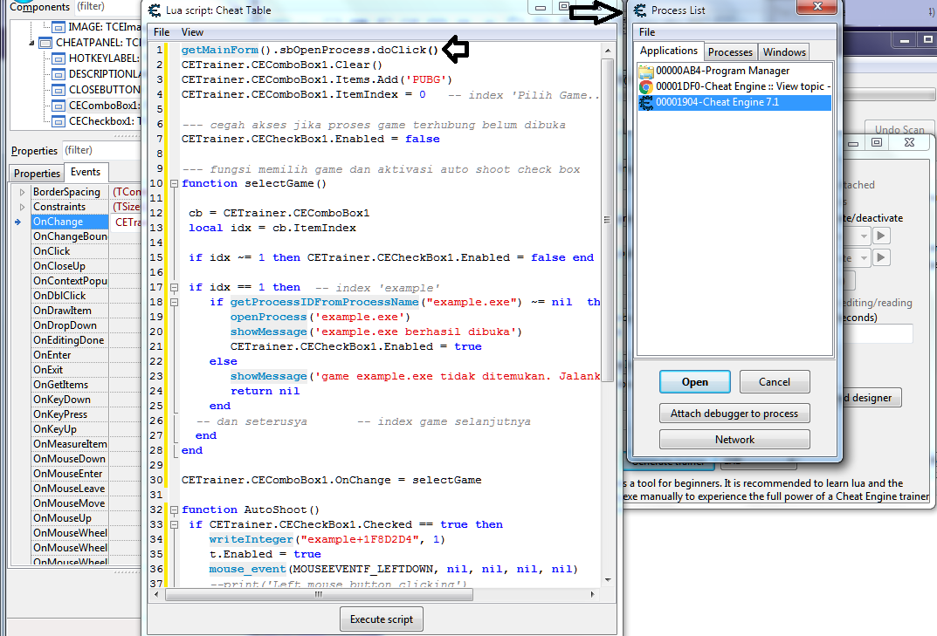Click the horizontal scrollbar below the Lua code

(317, 593)
